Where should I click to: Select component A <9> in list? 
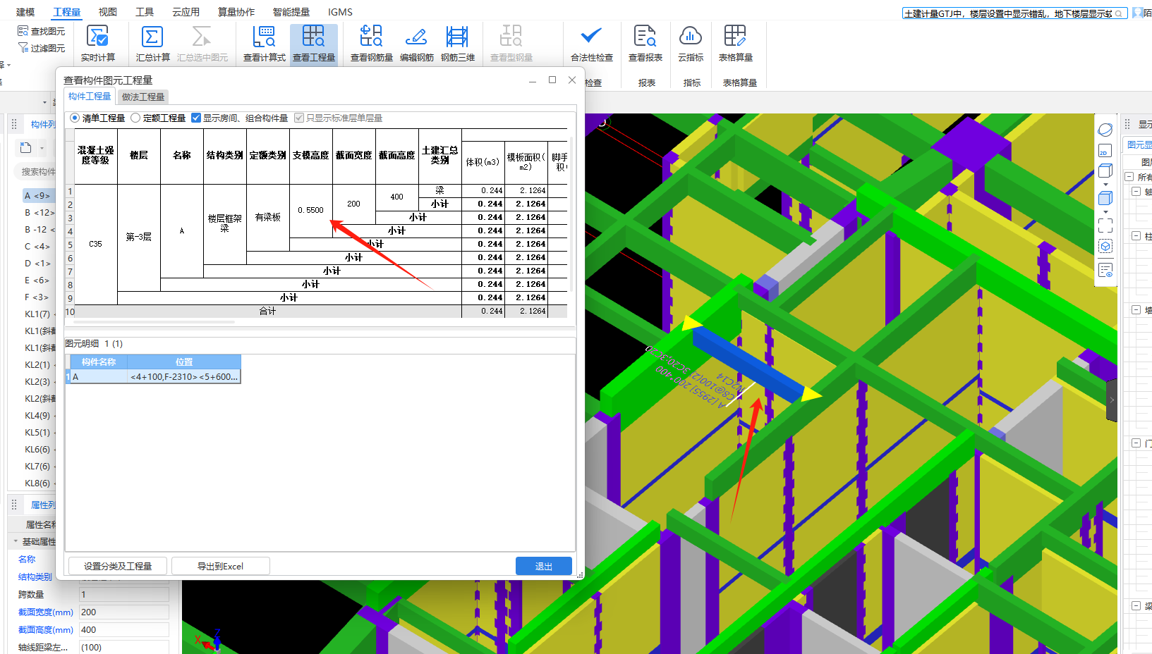pyautogui.click(x=37, y=195)
